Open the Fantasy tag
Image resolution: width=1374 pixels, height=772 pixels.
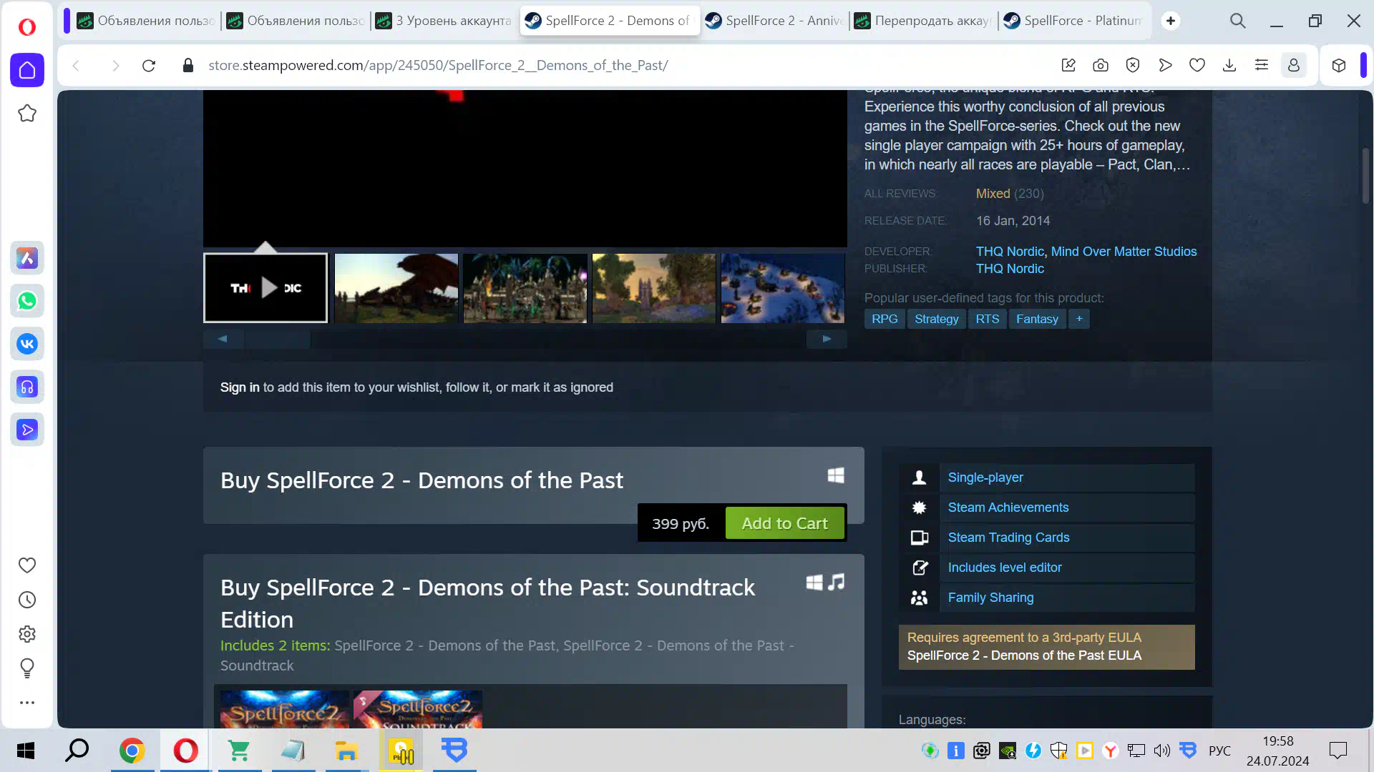[x=1037, y=319]
